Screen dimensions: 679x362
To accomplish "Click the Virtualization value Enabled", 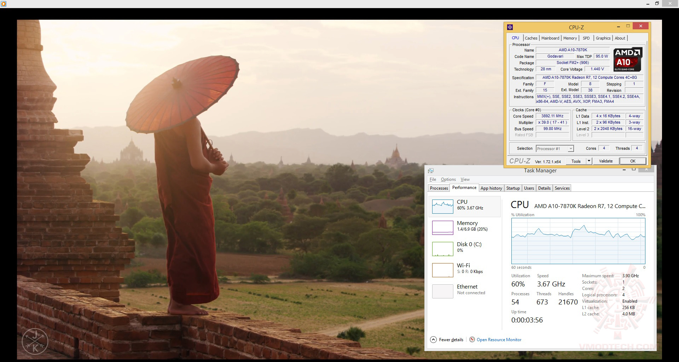I will (630, 301).
